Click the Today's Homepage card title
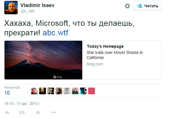 click(105, 46)
